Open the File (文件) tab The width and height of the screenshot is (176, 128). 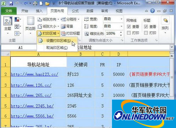(9, 11)
